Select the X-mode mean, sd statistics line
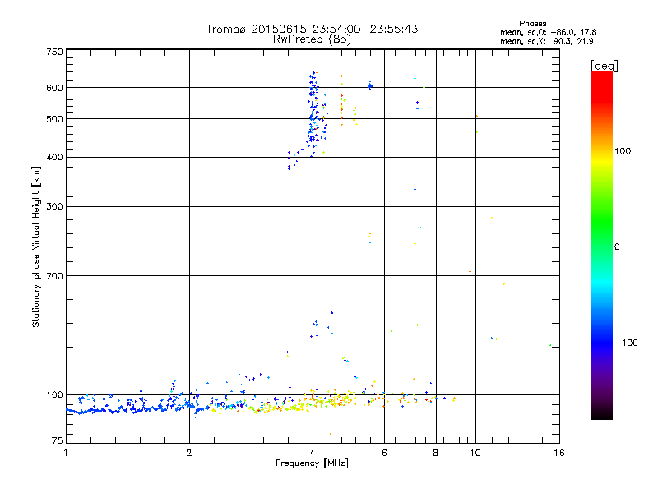Screen dimensions: 658x493 click(547, 41)
